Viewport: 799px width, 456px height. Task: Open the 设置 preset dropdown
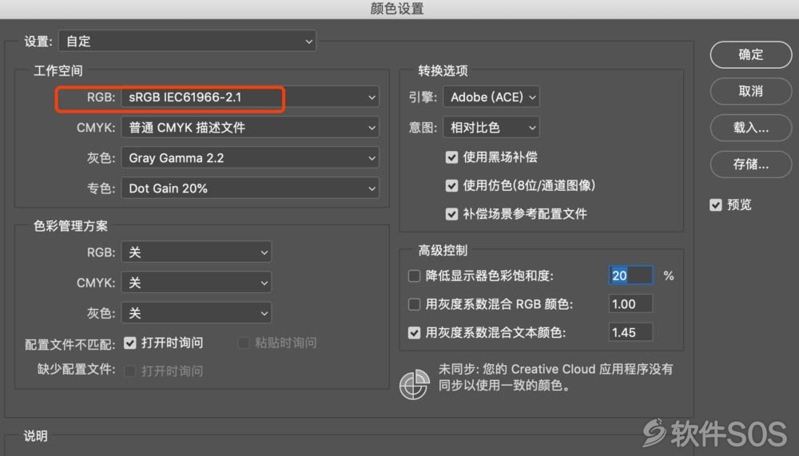coord(188,42)
